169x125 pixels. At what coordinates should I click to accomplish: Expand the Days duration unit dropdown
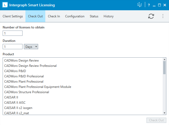point(31,47)
